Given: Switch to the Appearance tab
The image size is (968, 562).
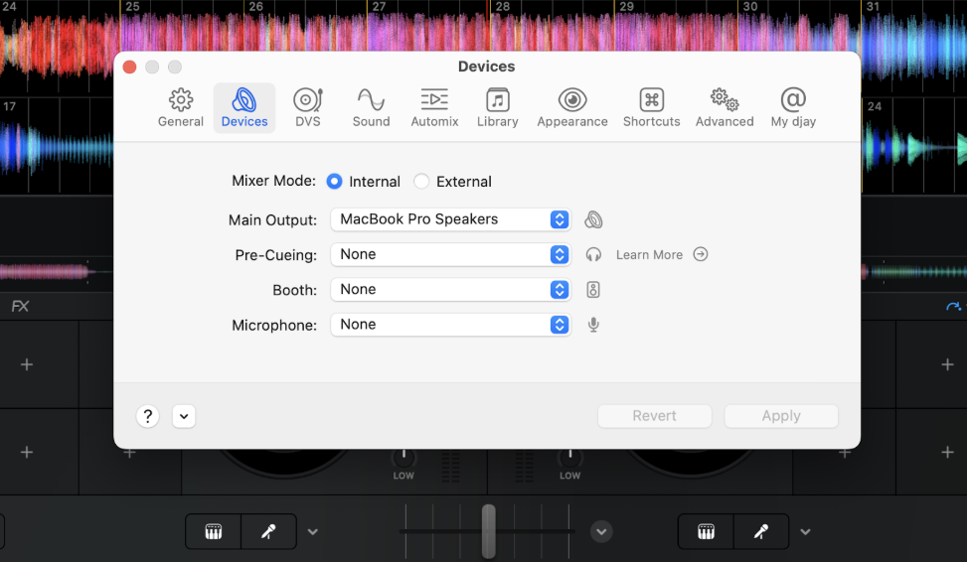Looking at the screenshot, I should 572,108.
